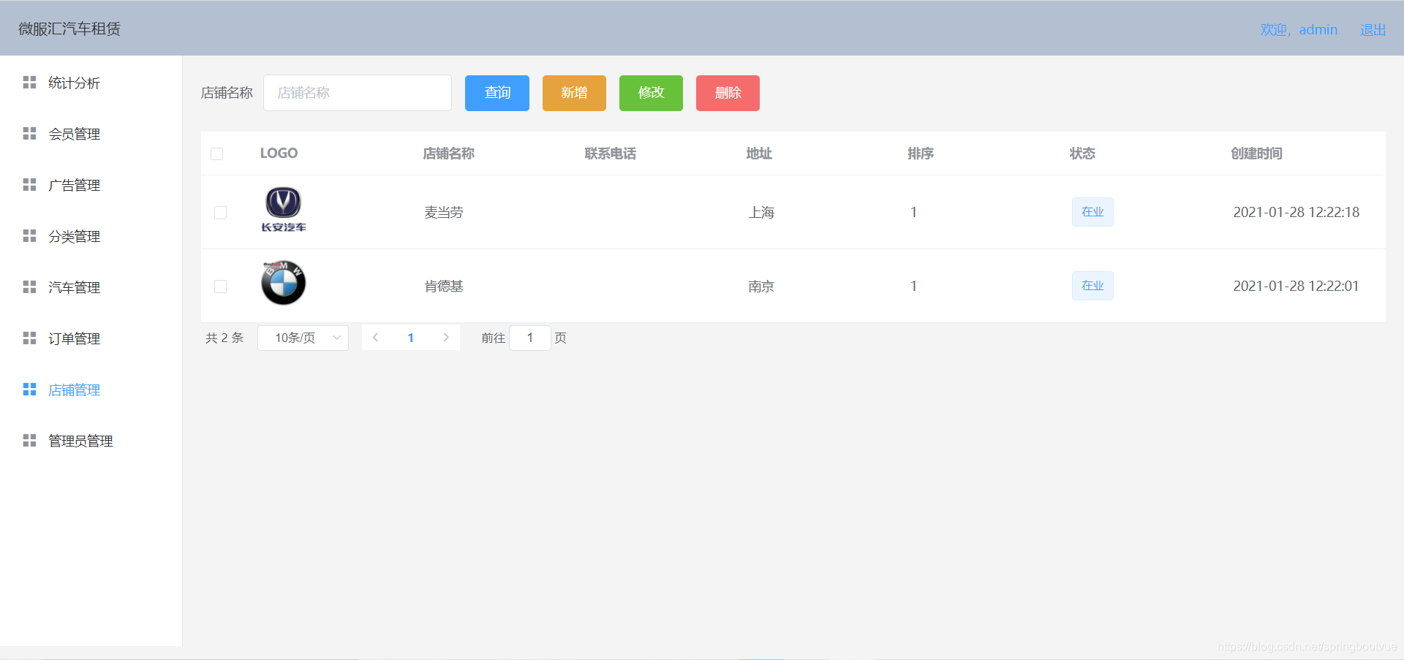This screenshot has width=1404, height=660.
Task: Click the 前往 page number input
Action: click(530, 338)
